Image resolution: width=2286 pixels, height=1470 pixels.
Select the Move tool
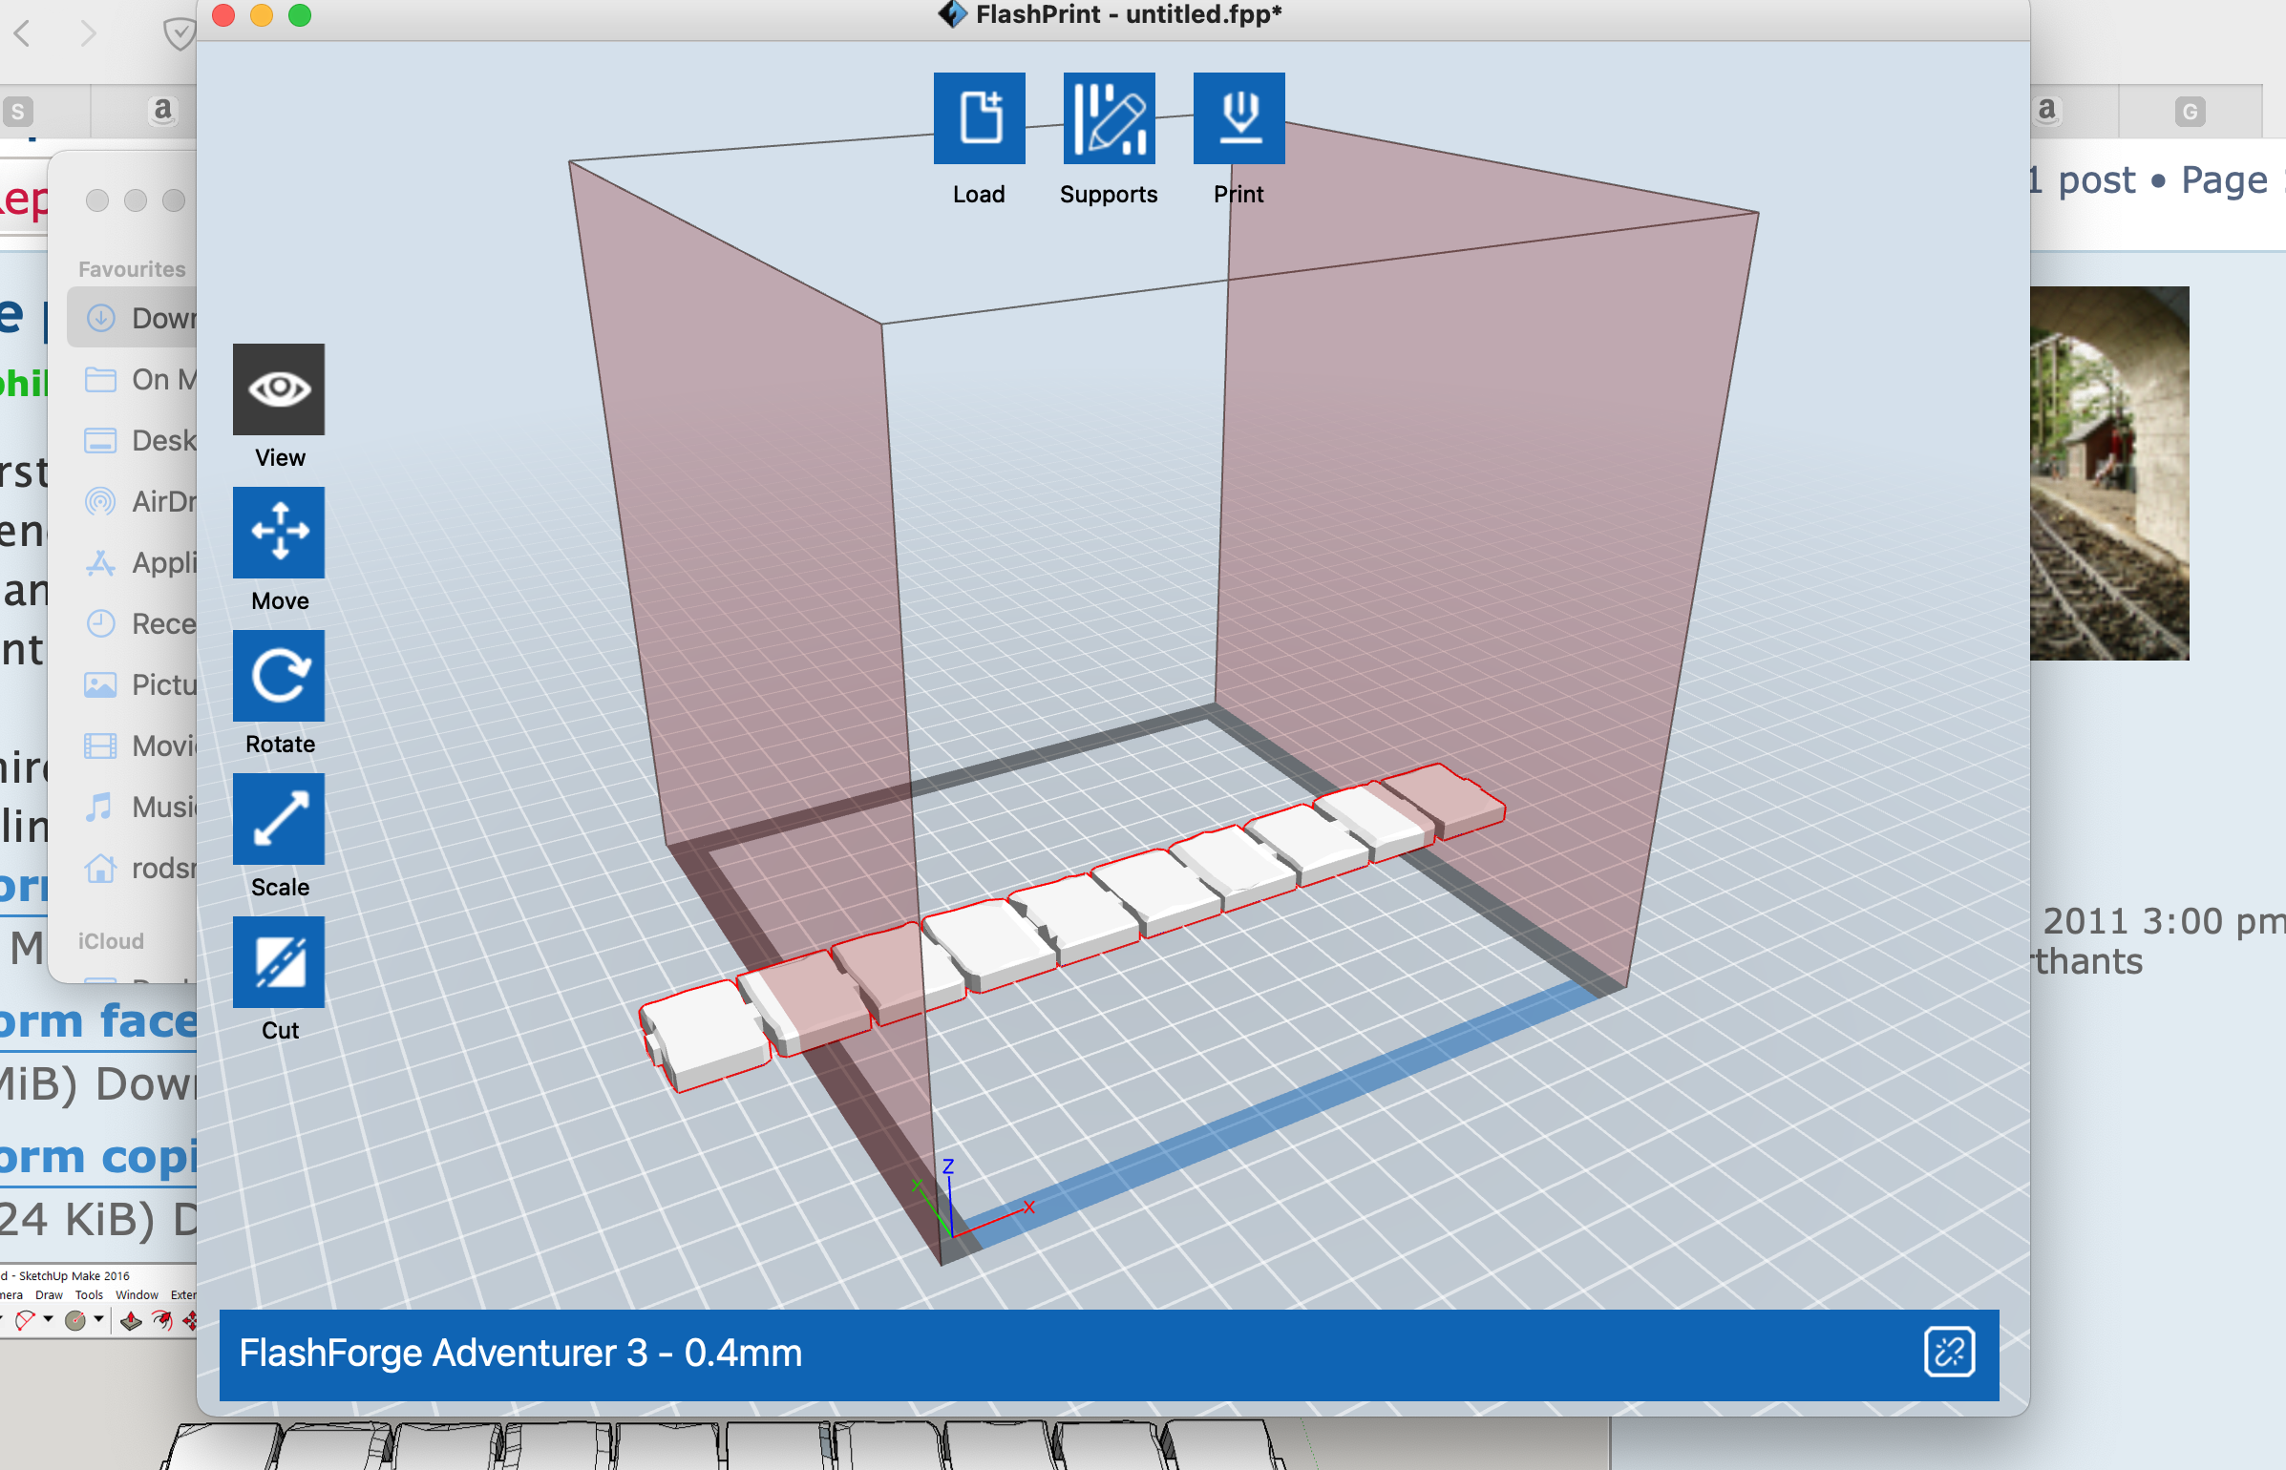[x=279, y=533]
